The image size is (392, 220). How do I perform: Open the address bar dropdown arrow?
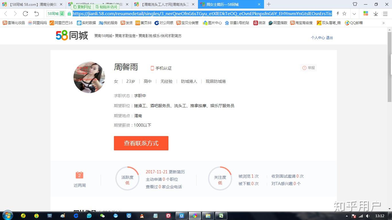[354, 14]
